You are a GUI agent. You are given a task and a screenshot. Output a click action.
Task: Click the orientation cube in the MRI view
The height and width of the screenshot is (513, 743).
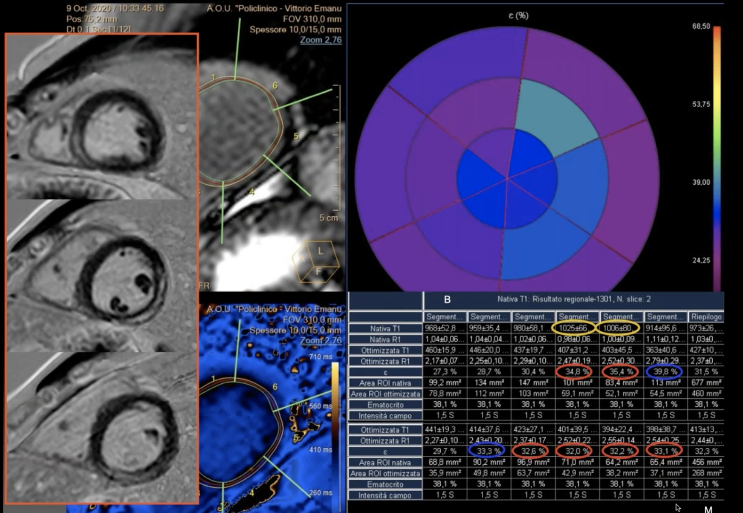(316, 262)
